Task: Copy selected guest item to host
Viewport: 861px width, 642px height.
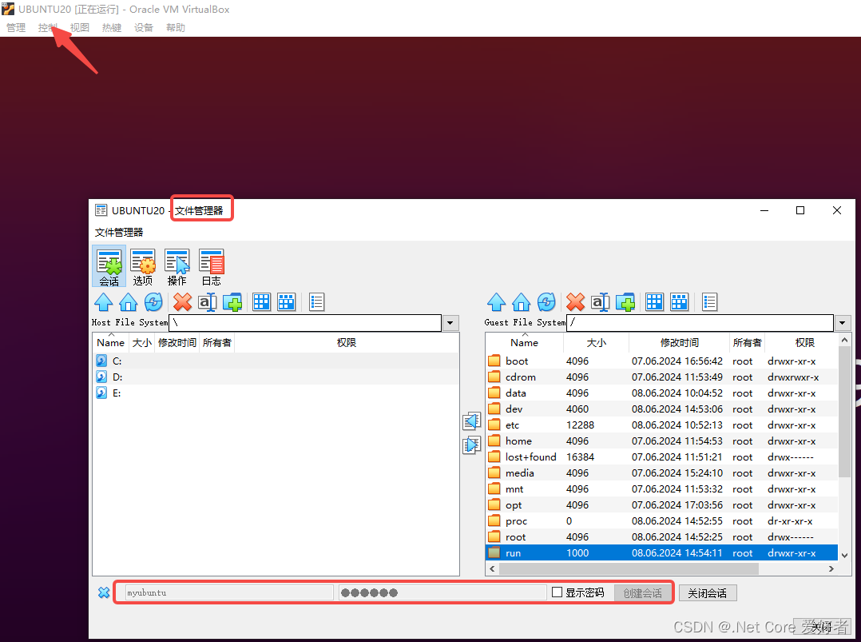Action: [472, 421]
